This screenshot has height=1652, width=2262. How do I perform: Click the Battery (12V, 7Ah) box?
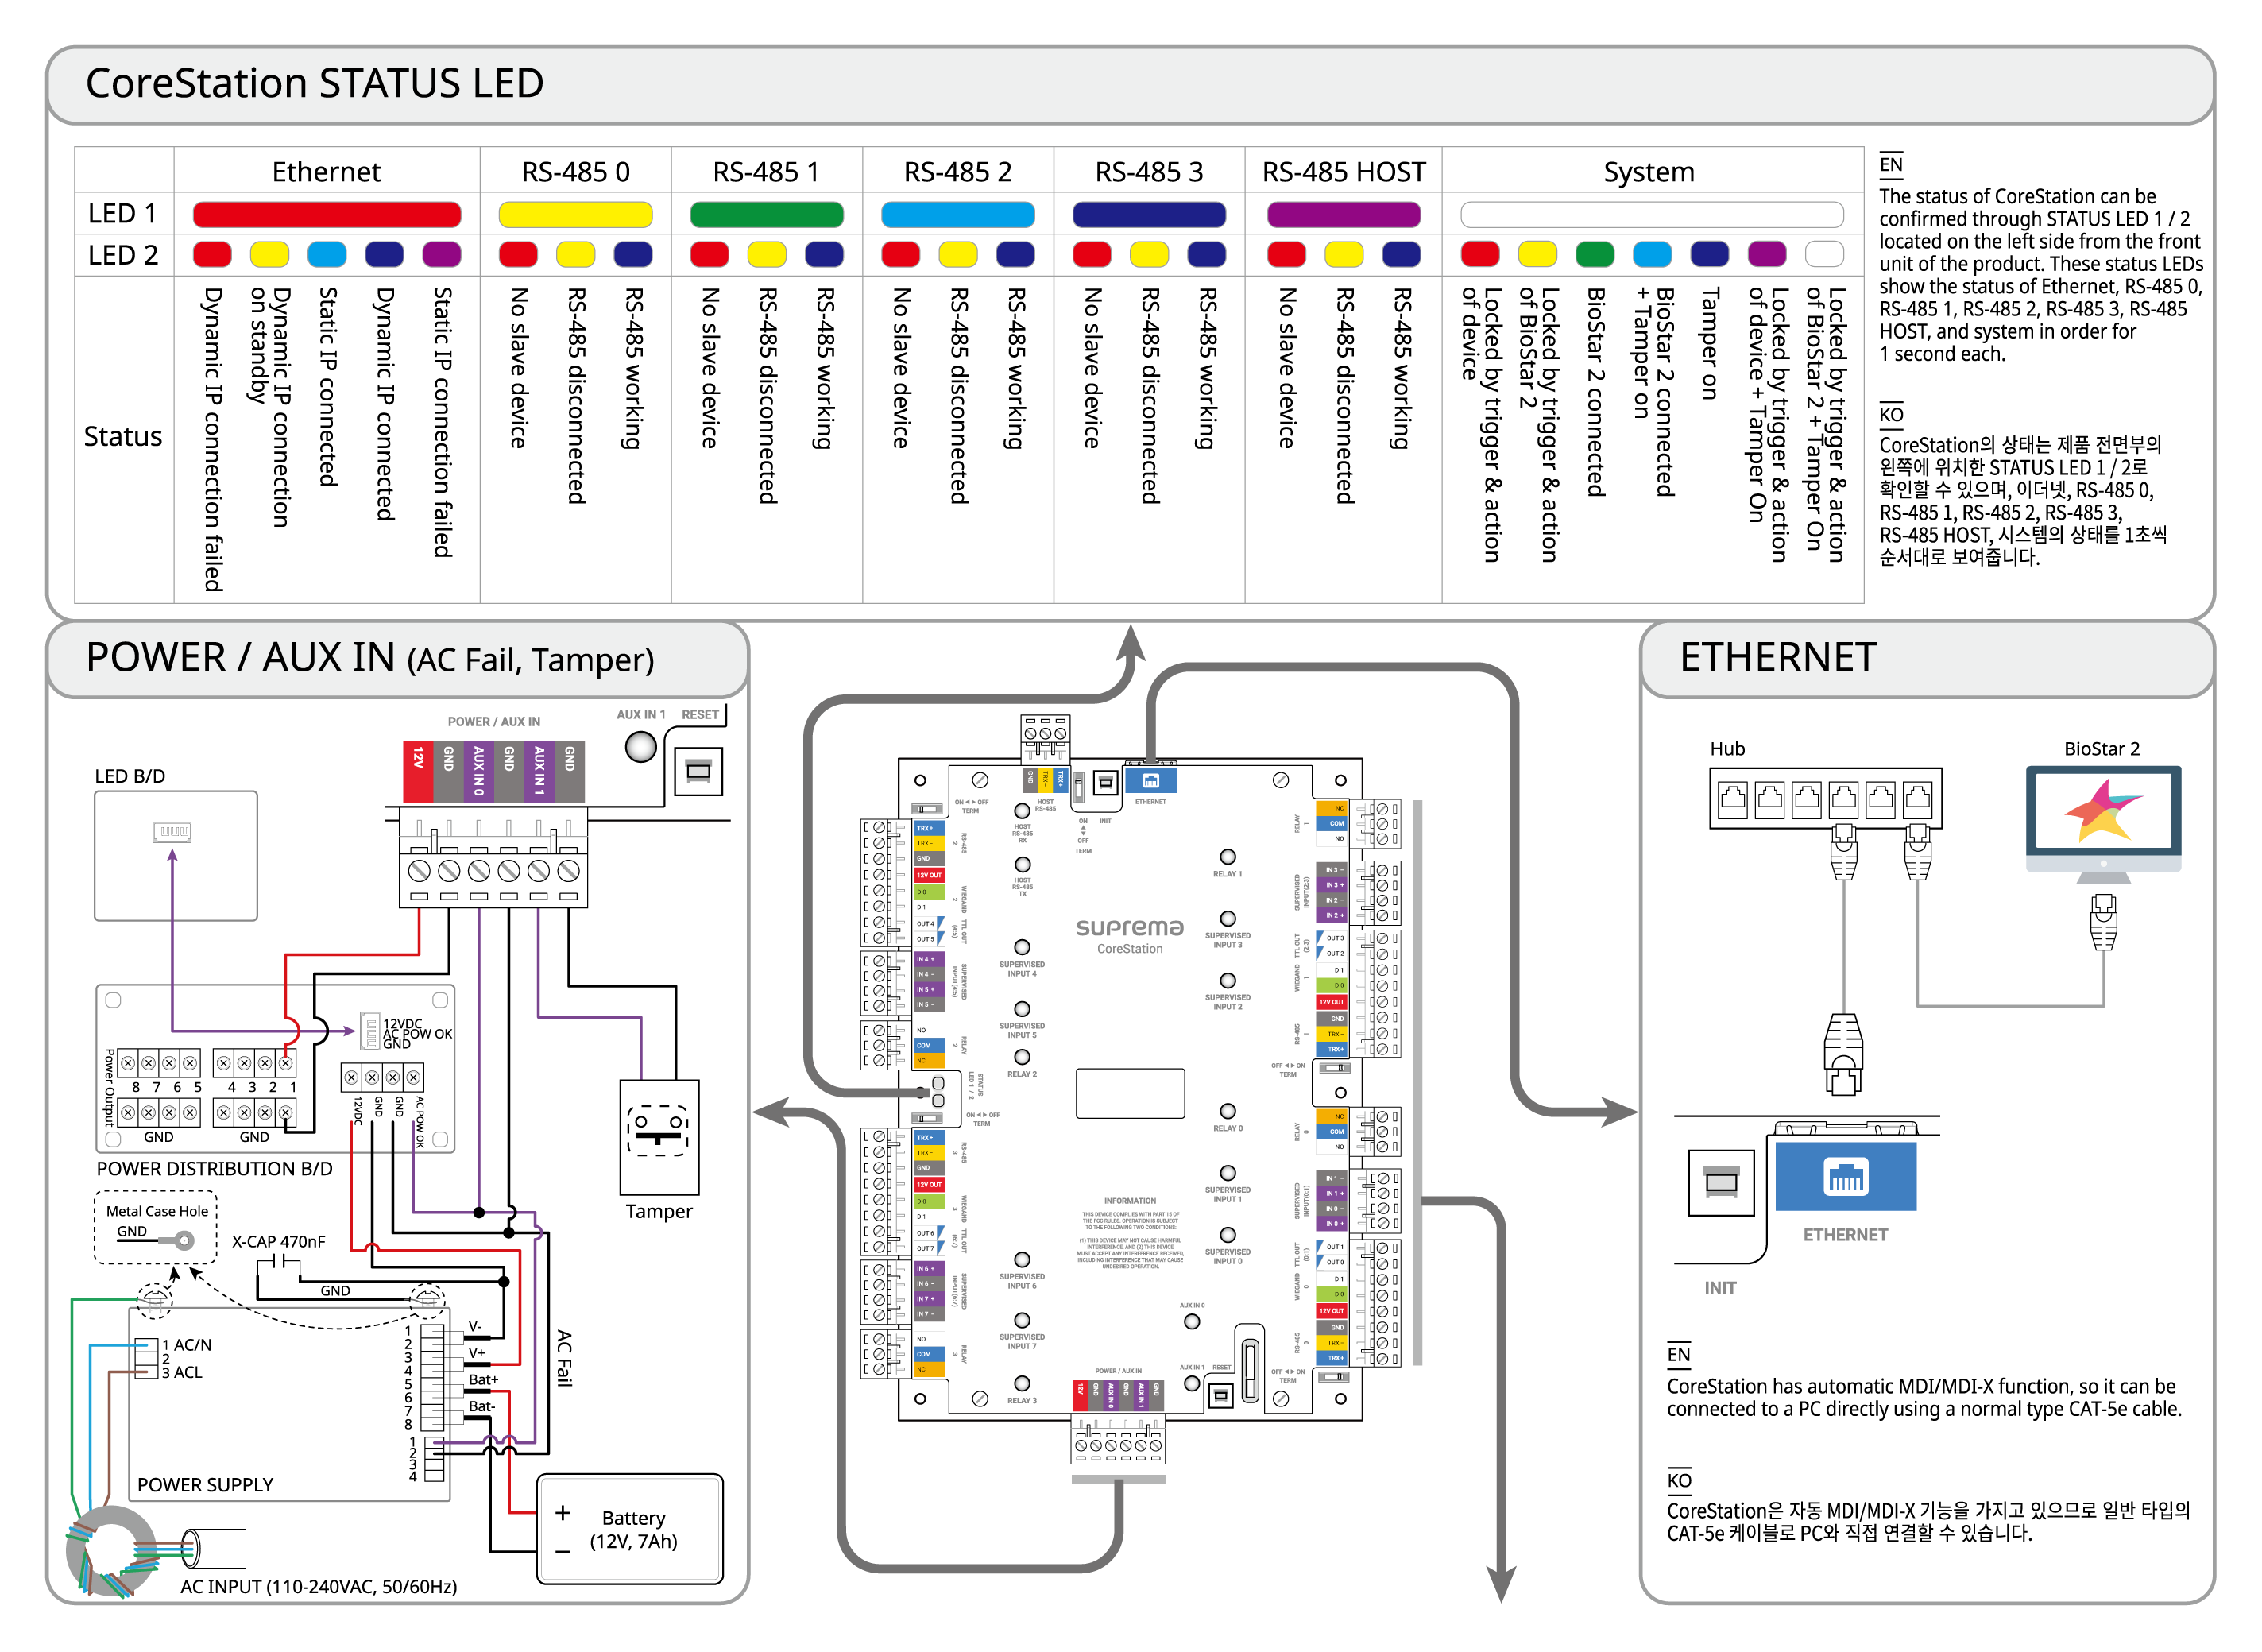630,1528
